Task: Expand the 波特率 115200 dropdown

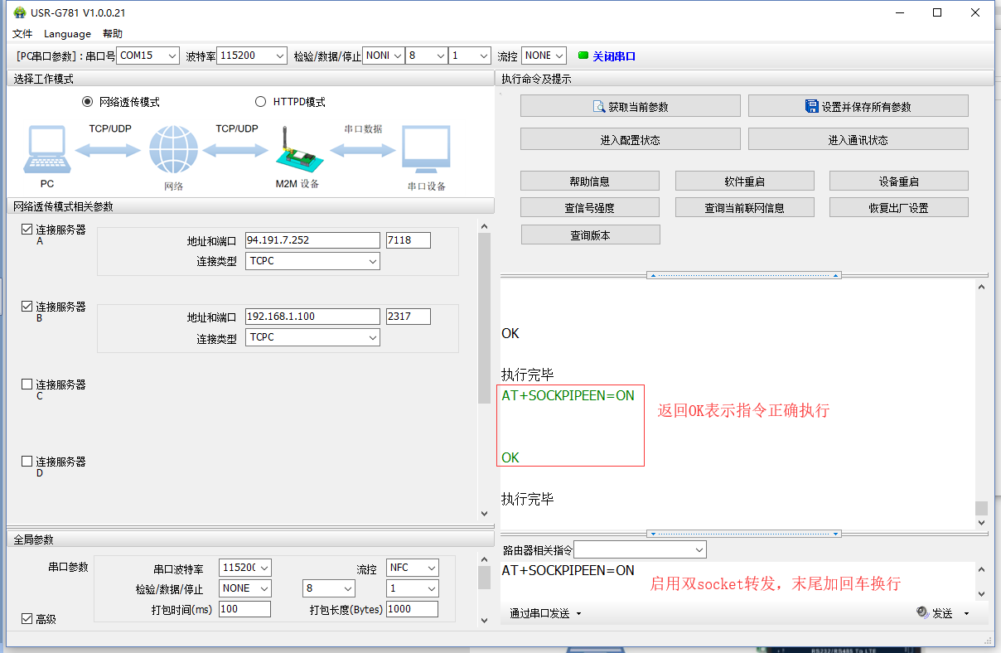Action: tap(251, 56)
